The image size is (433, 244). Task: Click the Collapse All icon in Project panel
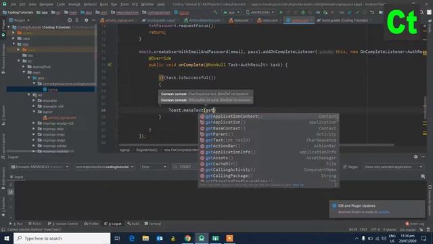pyautogui.click(x=76, y=20)
